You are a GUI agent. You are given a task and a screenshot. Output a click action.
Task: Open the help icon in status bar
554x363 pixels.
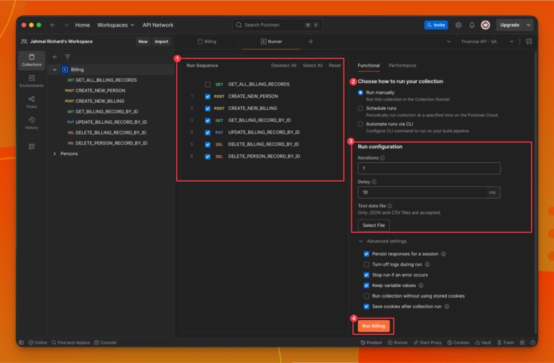(x=532, y=343)
